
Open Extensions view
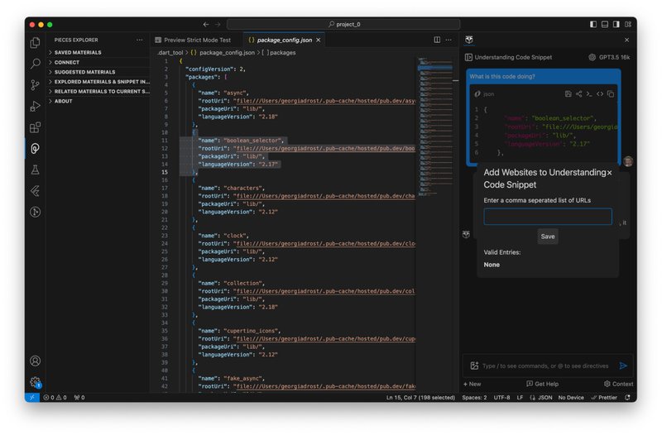(36, 127)
